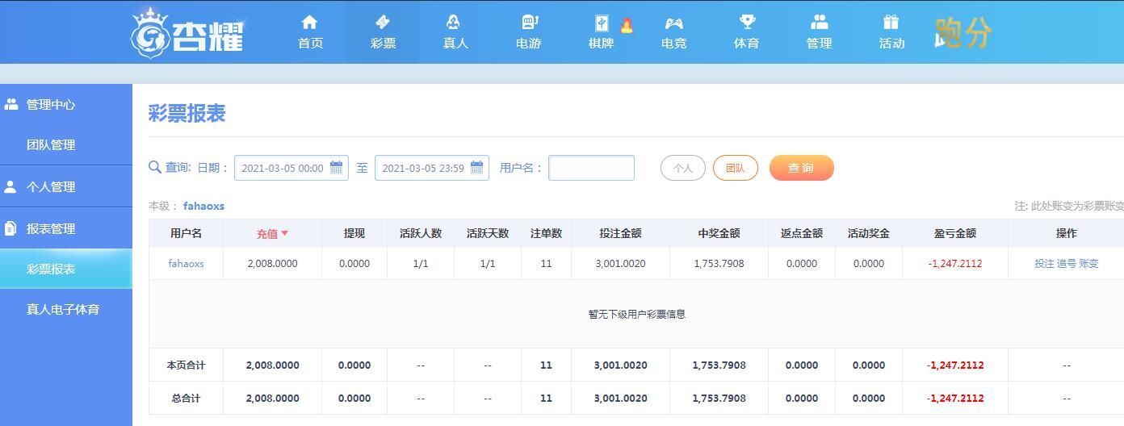Viewport: 1124px width, 426px height.
Task: Click the orange 查询 button
Action: [x=802, y=168]
